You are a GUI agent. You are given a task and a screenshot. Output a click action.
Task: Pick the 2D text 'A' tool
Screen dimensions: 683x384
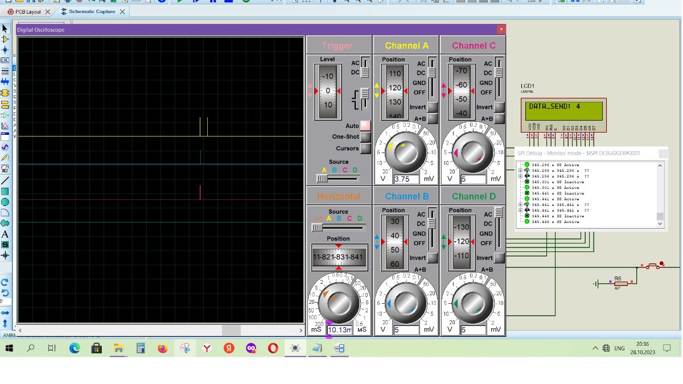pyautogui.click(x=5, y=234)
